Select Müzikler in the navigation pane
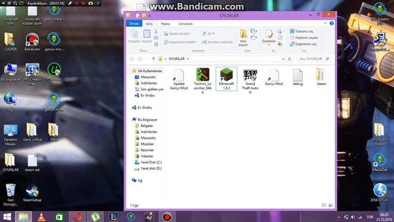 point(145,144)
